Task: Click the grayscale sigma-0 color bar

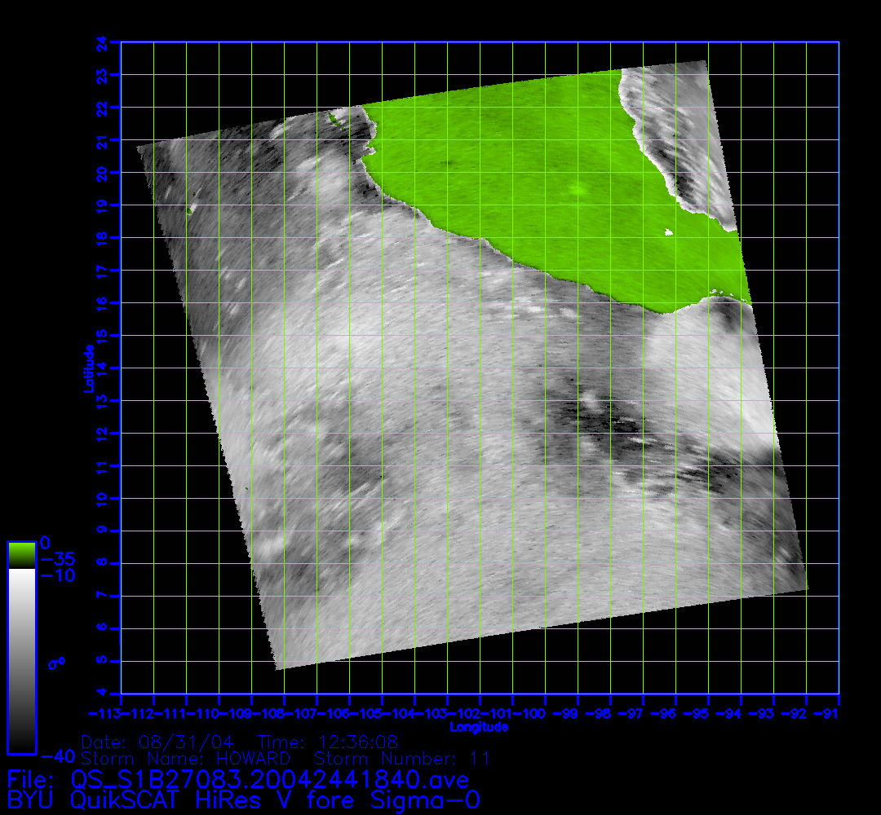Action: pyautogui.click(x=21, y=660)
